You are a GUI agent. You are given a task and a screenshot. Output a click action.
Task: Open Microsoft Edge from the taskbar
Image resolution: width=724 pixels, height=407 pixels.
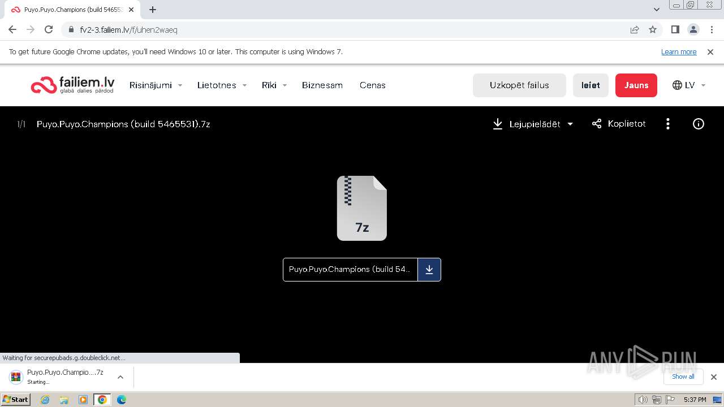click(x=121, y=400)
